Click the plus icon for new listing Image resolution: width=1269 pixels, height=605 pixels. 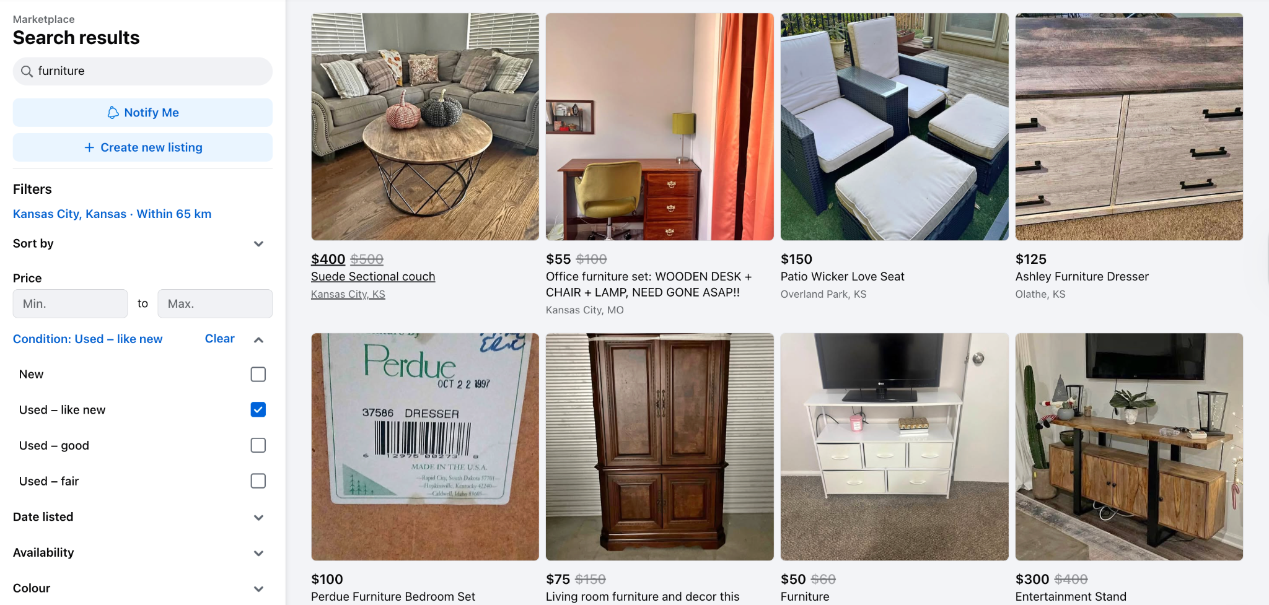pyautogui.click(x=89, y=147)
